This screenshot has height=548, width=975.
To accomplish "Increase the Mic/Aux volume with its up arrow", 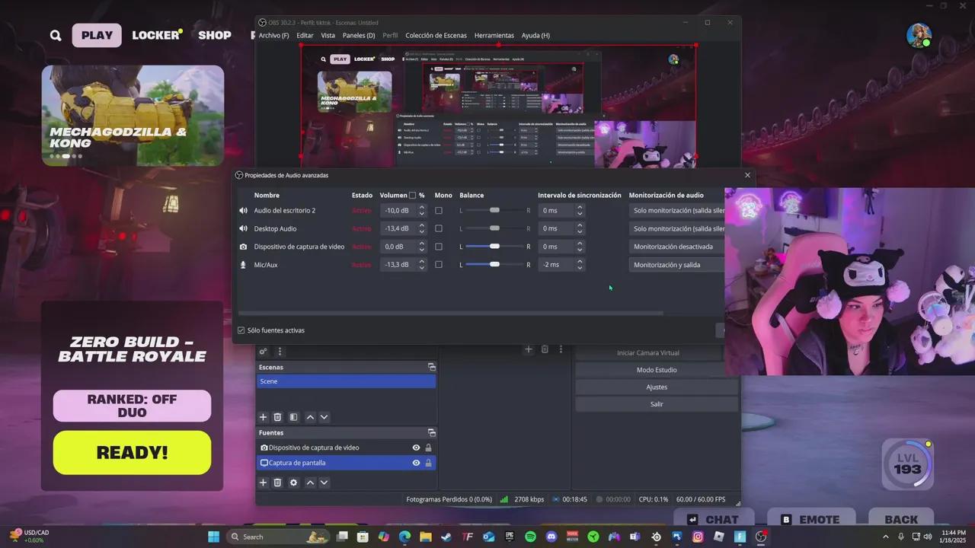I will 422,262.
